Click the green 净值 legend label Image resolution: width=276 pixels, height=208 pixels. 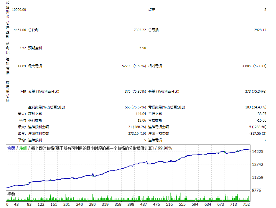click(23, 148)
